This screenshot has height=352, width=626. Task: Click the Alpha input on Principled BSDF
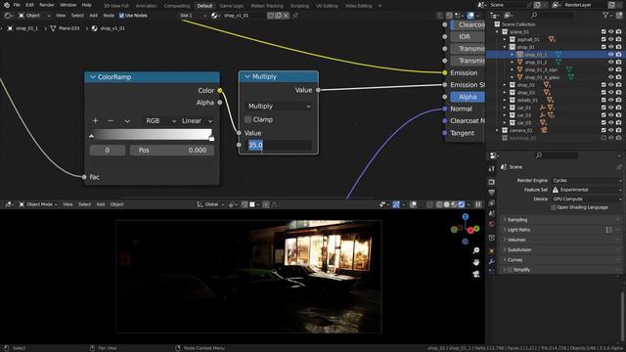point(468,97)
